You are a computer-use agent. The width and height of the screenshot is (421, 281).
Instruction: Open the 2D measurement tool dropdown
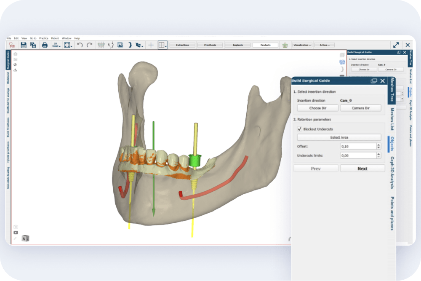56,45
